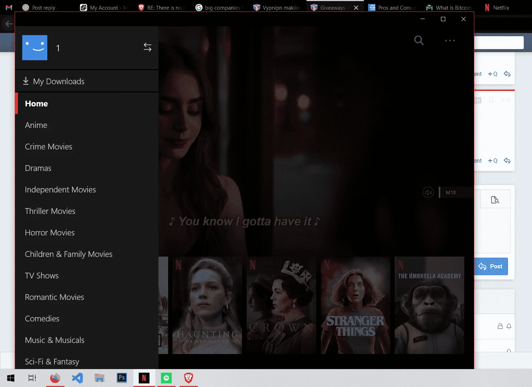Open My Downloads
The height and width of the screenshot is (387, 532).
pos(87,81)
